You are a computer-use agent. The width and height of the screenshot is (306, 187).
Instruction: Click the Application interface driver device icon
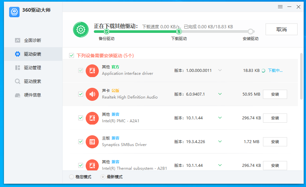click(92, 71)
